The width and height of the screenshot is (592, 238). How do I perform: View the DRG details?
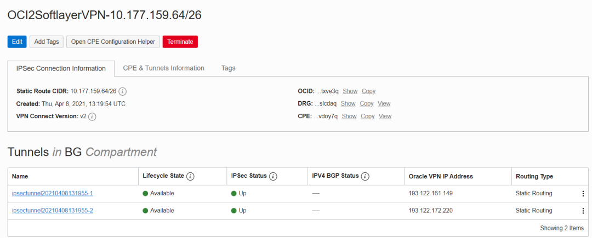(x=384, y=103)
